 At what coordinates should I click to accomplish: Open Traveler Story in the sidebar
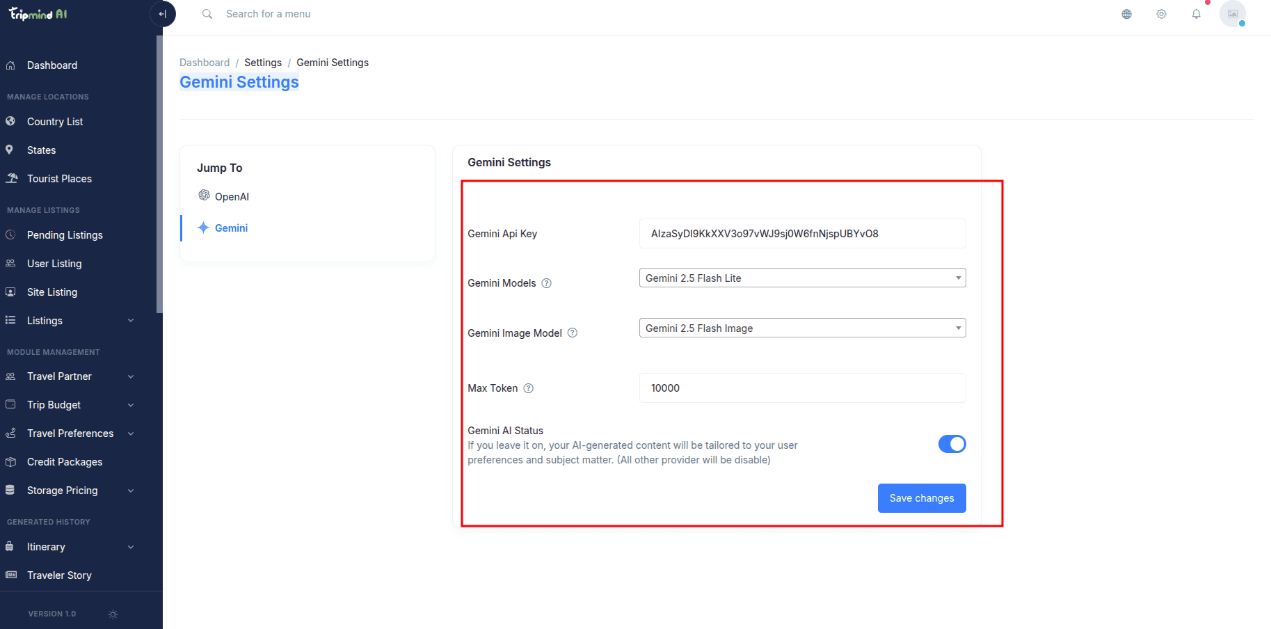[x=59, y=575]
